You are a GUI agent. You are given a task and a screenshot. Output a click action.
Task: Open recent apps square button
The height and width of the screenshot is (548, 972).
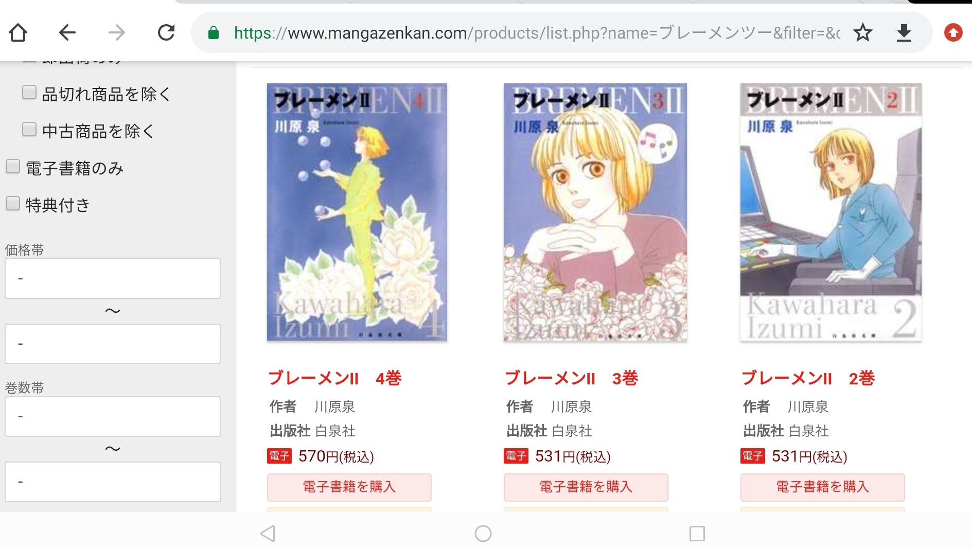point(697,534)
